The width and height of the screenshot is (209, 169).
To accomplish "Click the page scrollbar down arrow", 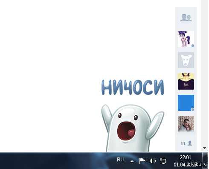I will [205, 148].
